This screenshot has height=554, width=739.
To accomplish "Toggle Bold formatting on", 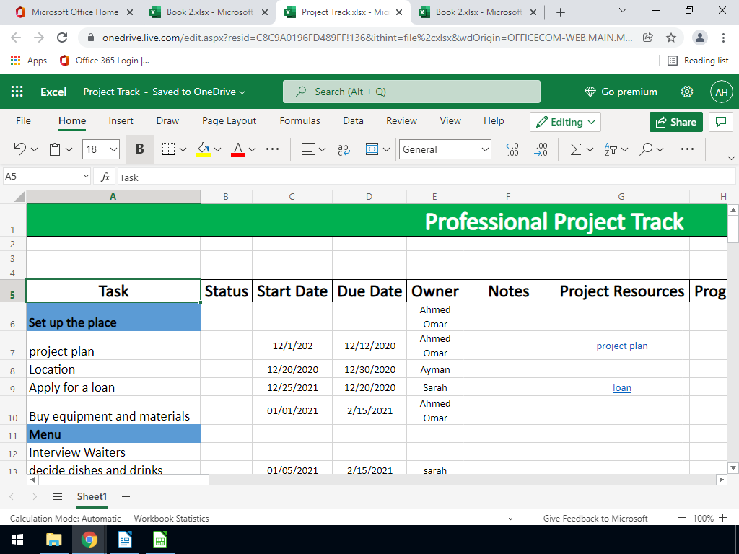I will [139, 149].
